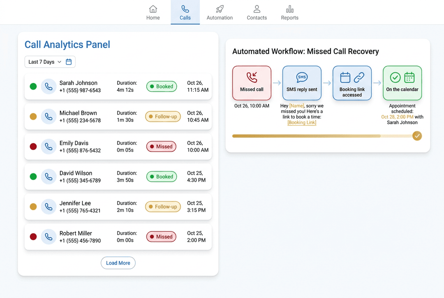
Task: Click Booked badge for David Wilson
Action: coord(162,177)
